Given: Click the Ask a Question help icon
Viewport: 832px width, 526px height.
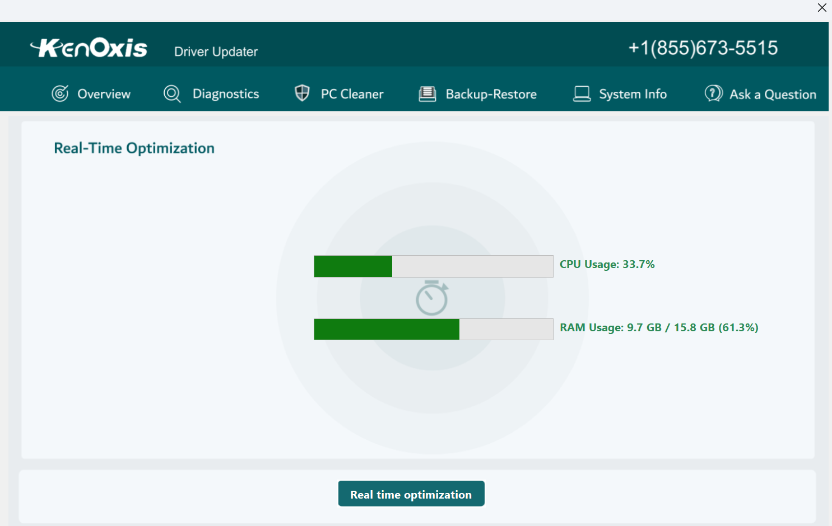Looking at the screenshot, I should 712,93.
